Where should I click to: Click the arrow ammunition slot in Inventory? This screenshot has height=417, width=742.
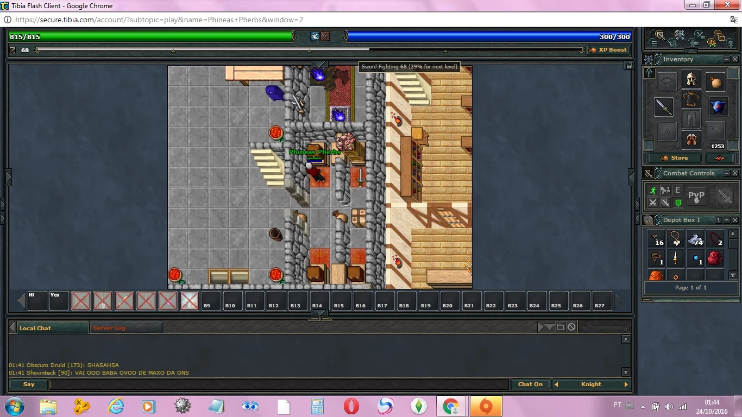(716, 131)
